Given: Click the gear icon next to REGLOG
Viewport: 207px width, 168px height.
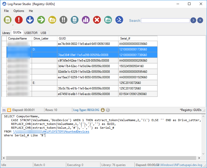Looking at the screenshot, I should coord(108,110).
